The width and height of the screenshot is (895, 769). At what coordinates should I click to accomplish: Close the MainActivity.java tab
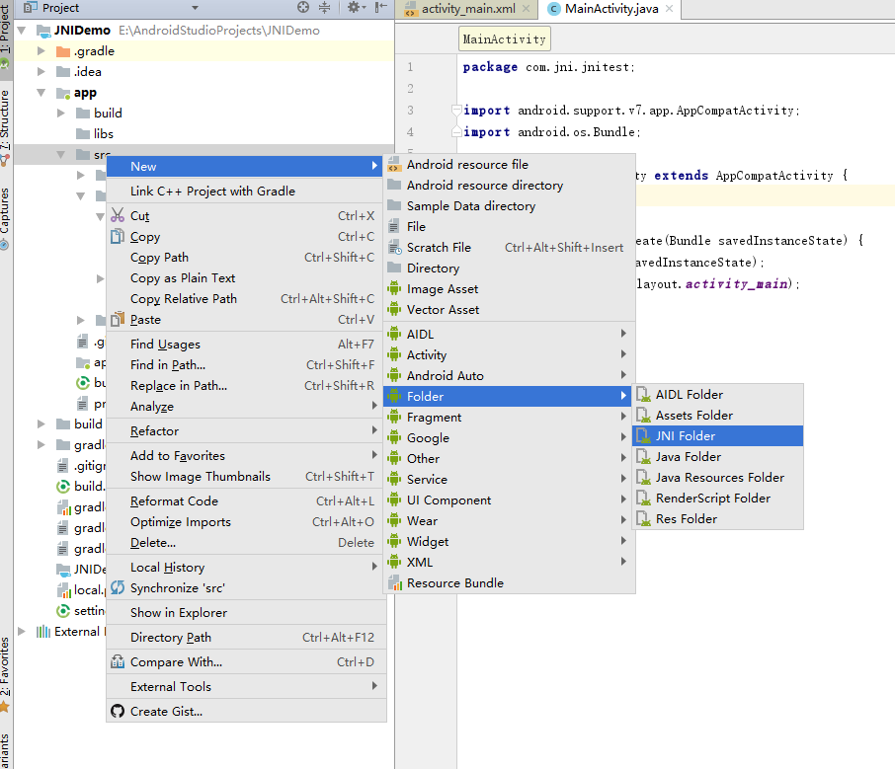pos(670,9)
